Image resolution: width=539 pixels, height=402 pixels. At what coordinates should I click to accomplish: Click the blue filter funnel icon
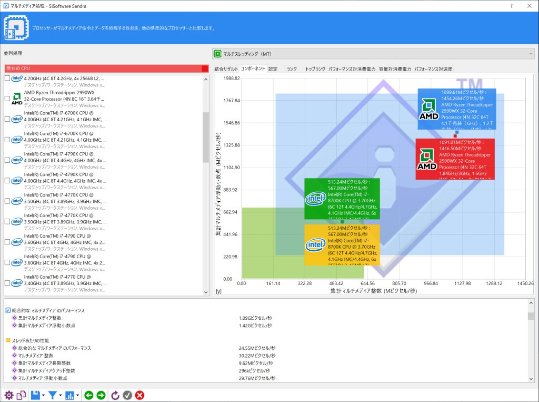(x=53, y=395)
